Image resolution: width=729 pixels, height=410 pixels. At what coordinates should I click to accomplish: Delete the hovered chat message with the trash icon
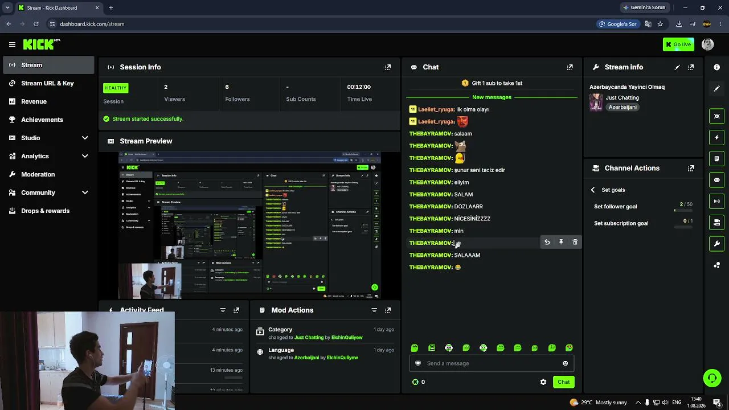(575, 243)
